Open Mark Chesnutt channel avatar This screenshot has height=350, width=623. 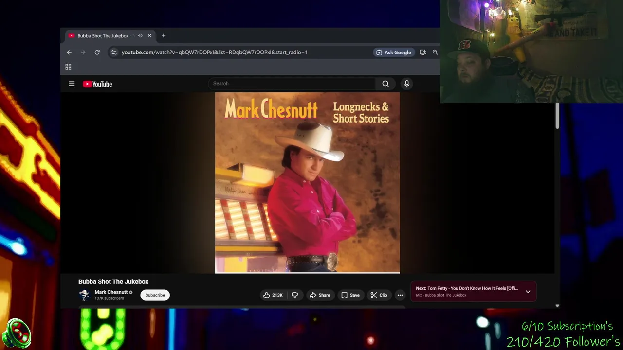(85, 295)
